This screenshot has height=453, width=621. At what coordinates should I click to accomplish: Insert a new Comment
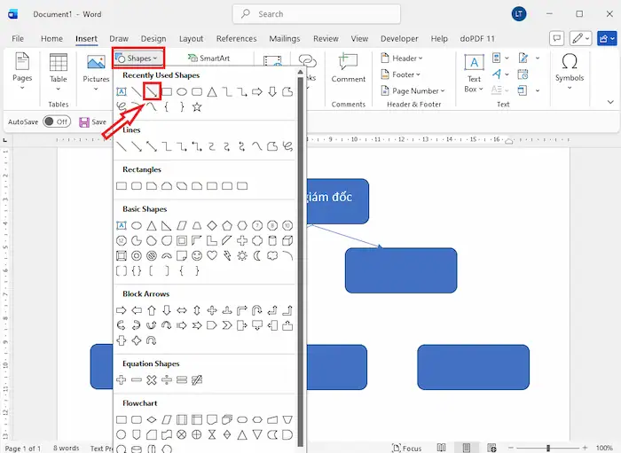tap(348, 66)
